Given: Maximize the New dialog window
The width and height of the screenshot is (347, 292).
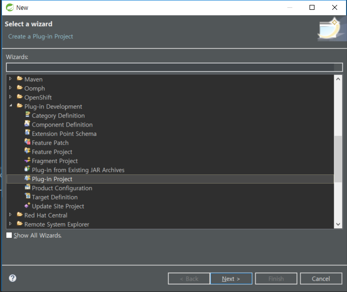Looking at the screenshot, I should point(312,7).
